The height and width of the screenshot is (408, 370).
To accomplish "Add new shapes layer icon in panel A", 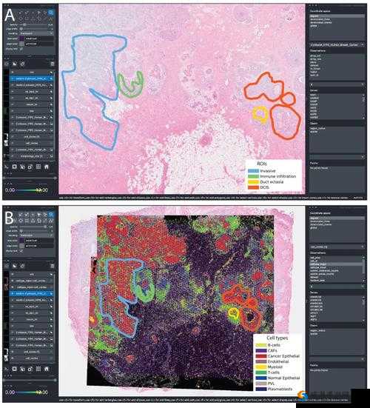I will coord(15,64).
